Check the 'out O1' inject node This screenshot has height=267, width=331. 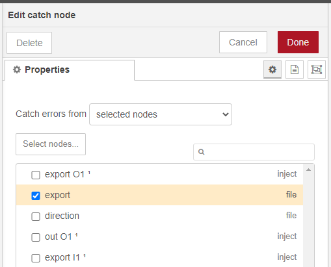[x=36, y=237]
